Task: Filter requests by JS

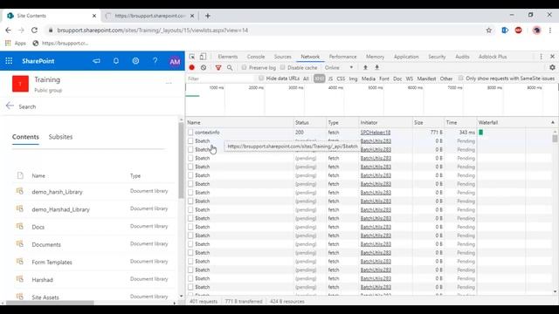Action: [330, 78]
